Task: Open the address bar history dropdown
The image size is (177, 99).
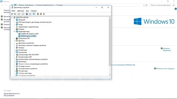Action: coord(144,5)
